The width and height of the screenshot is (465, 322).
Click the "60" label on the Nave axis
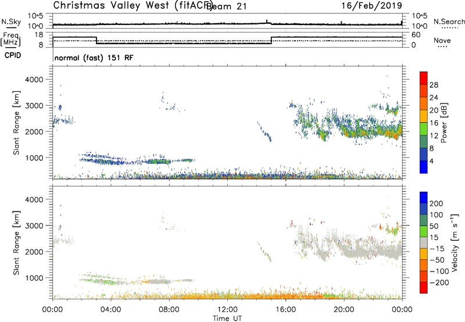tap(416, 35)
